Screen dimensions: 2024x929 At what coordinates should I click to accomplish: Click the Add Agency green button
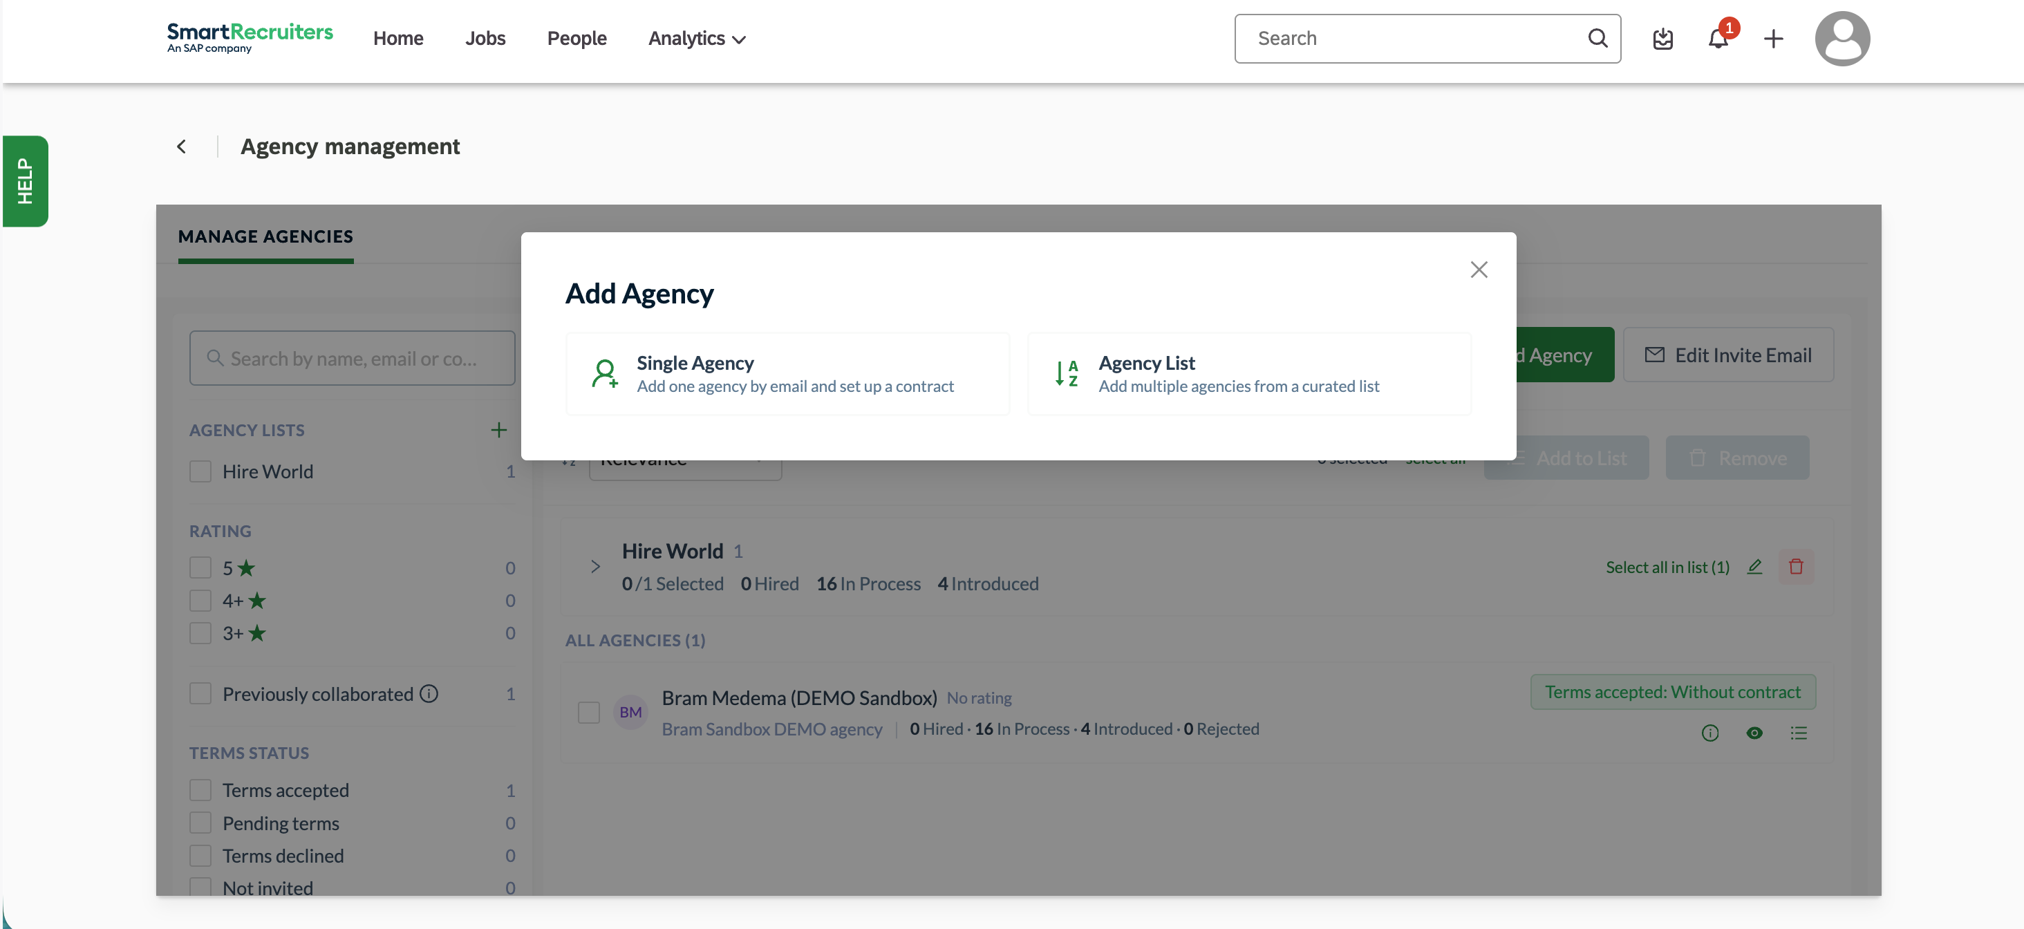coord(1565,355)
